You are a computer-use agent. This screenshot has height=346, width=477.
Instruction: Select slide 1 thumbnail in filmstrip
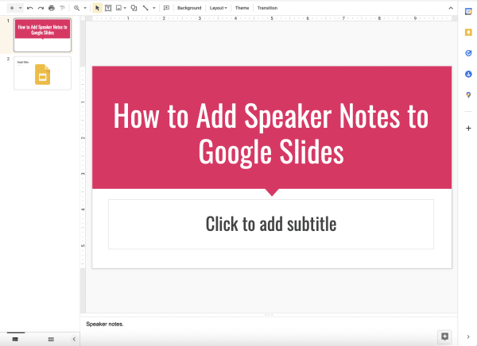click(43, 35)
